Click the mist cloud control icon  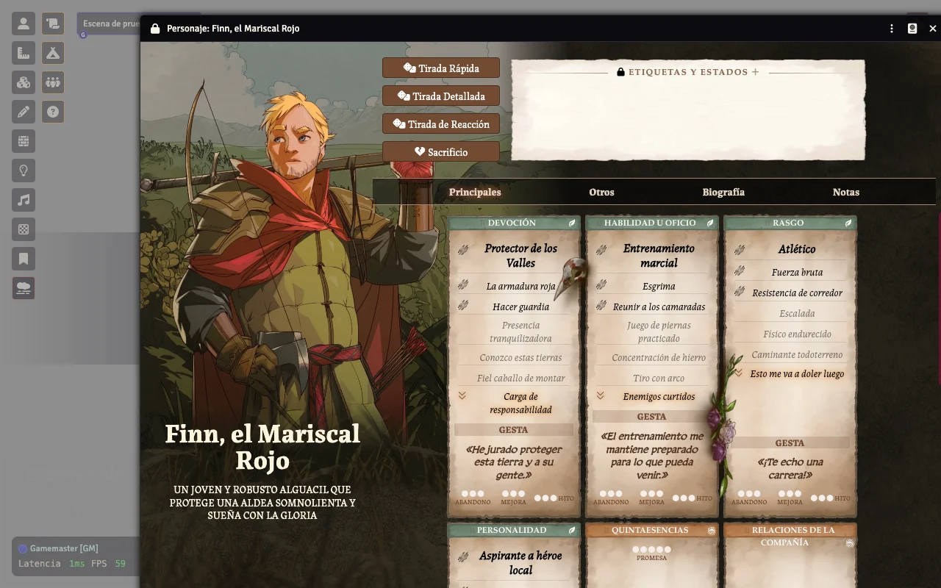[24, 288]
